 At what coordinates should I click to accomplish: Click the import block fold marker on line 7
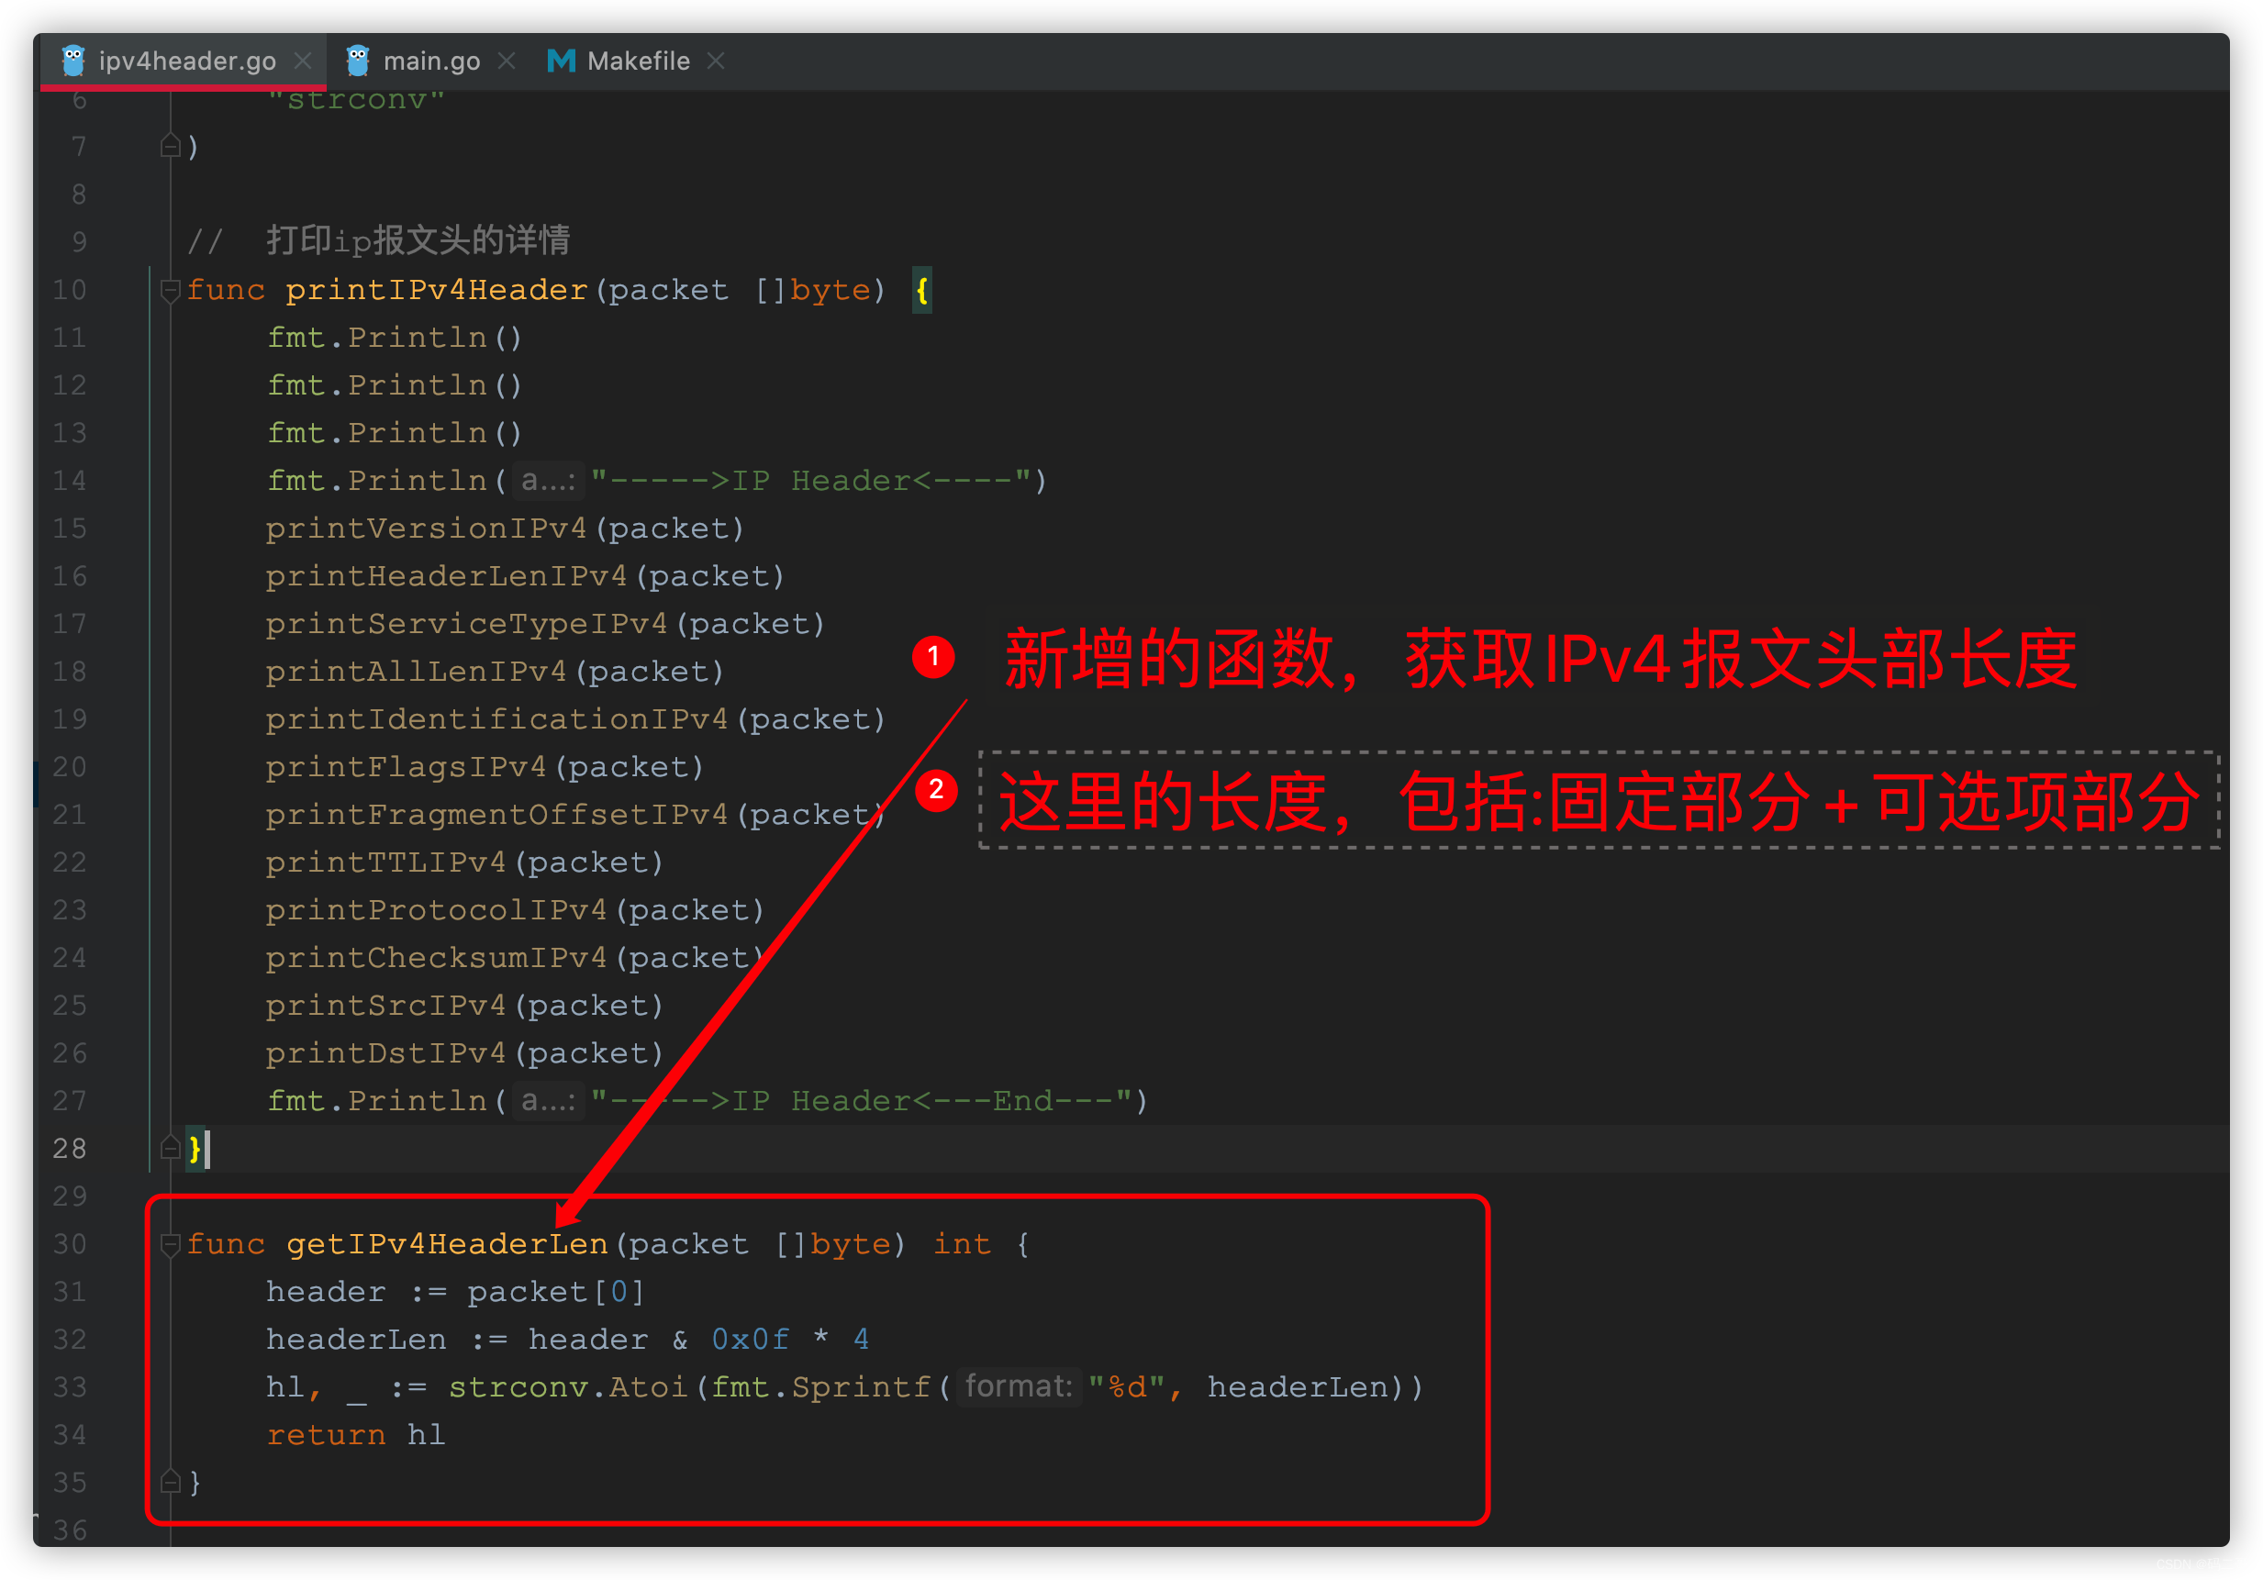point(170,147)
